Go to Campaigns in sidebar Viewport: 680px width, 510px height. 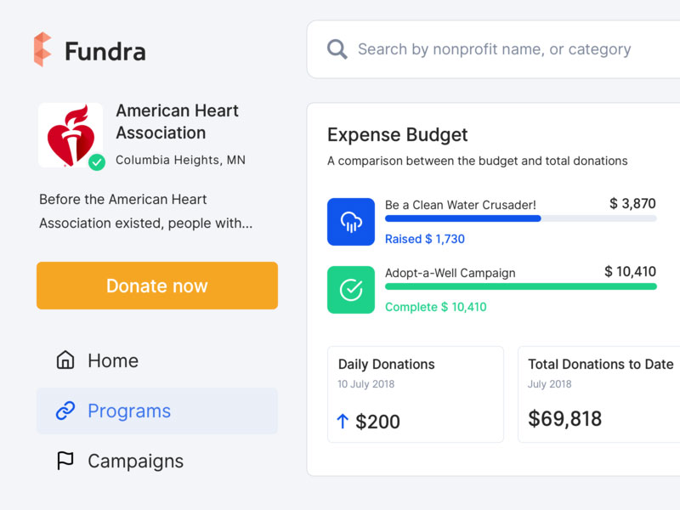157,461
